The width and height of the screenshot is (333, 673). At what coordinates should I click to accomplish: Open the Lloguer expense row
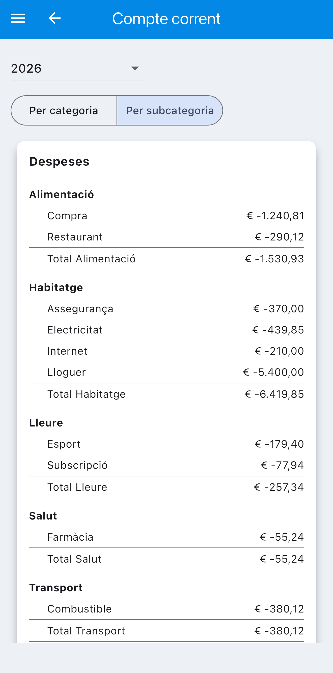[166, 372]
